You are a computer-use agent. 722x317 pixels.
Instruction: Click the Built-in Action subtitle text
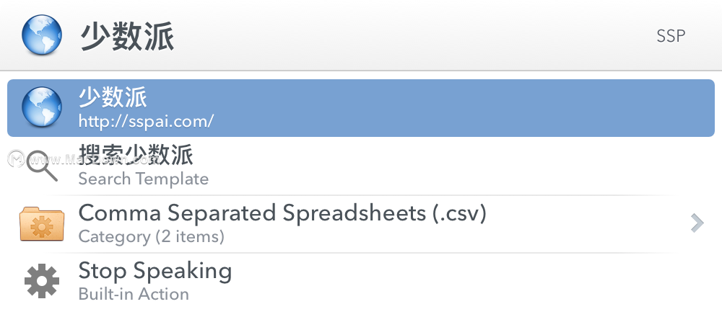[x=134, y=294]
